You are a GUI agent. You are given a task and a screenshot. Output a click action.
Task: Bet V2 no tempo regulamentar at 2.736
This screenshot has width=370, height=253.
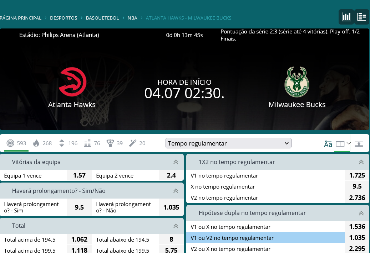(x=357, y=197)
